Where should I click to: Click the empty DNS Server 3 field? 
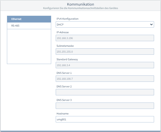tap(105, 106)
